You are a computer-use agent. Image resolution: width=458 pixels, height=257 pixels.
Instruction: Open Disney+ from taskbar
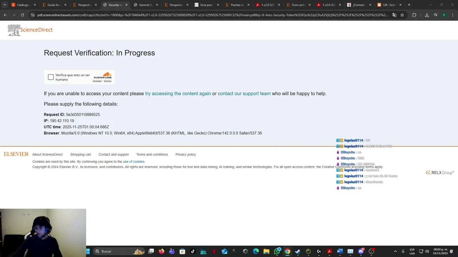pyautogui.click(x=203, y=251)
